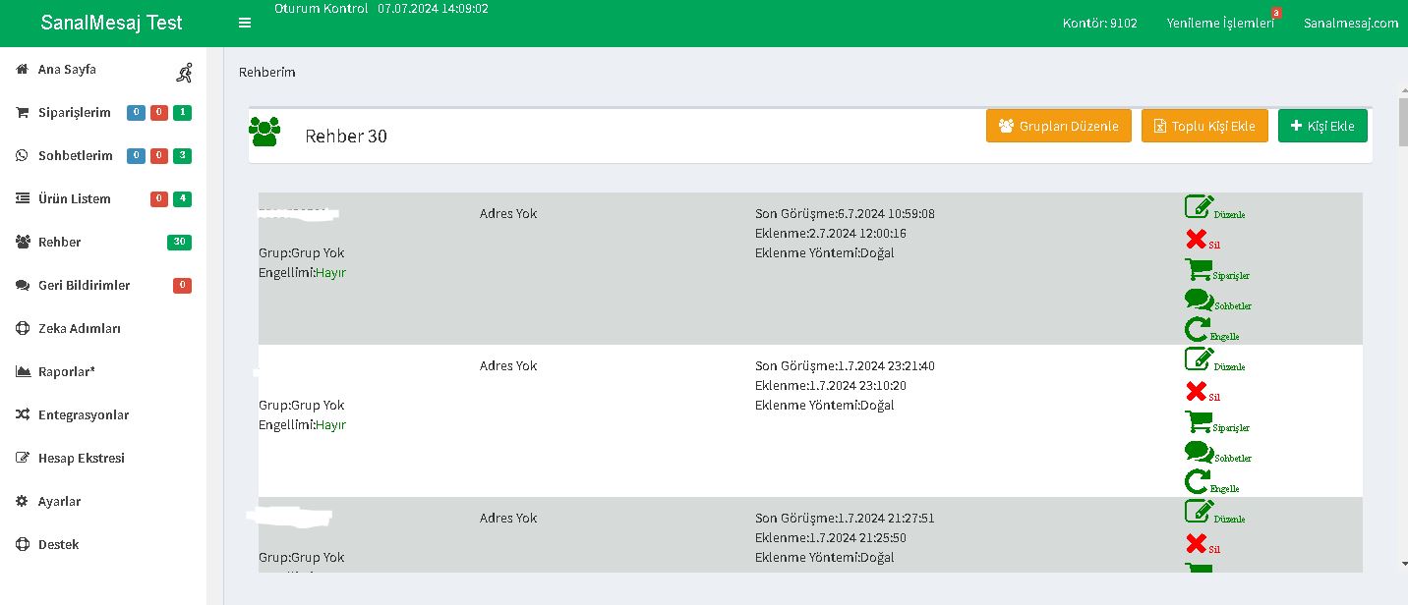1408x605 pixels.
Task: Open Yenileme İşlemleri notifications link
Action: click(1220, 23)
